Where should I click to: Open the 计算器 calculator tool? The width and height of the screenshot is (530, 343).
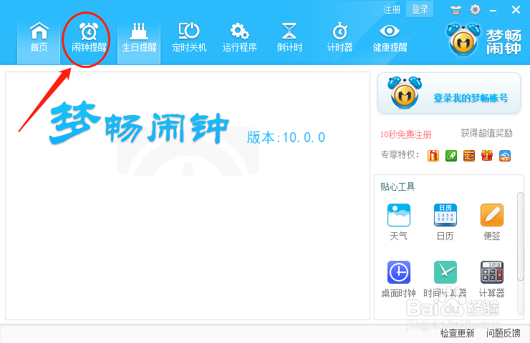point(492,279)
